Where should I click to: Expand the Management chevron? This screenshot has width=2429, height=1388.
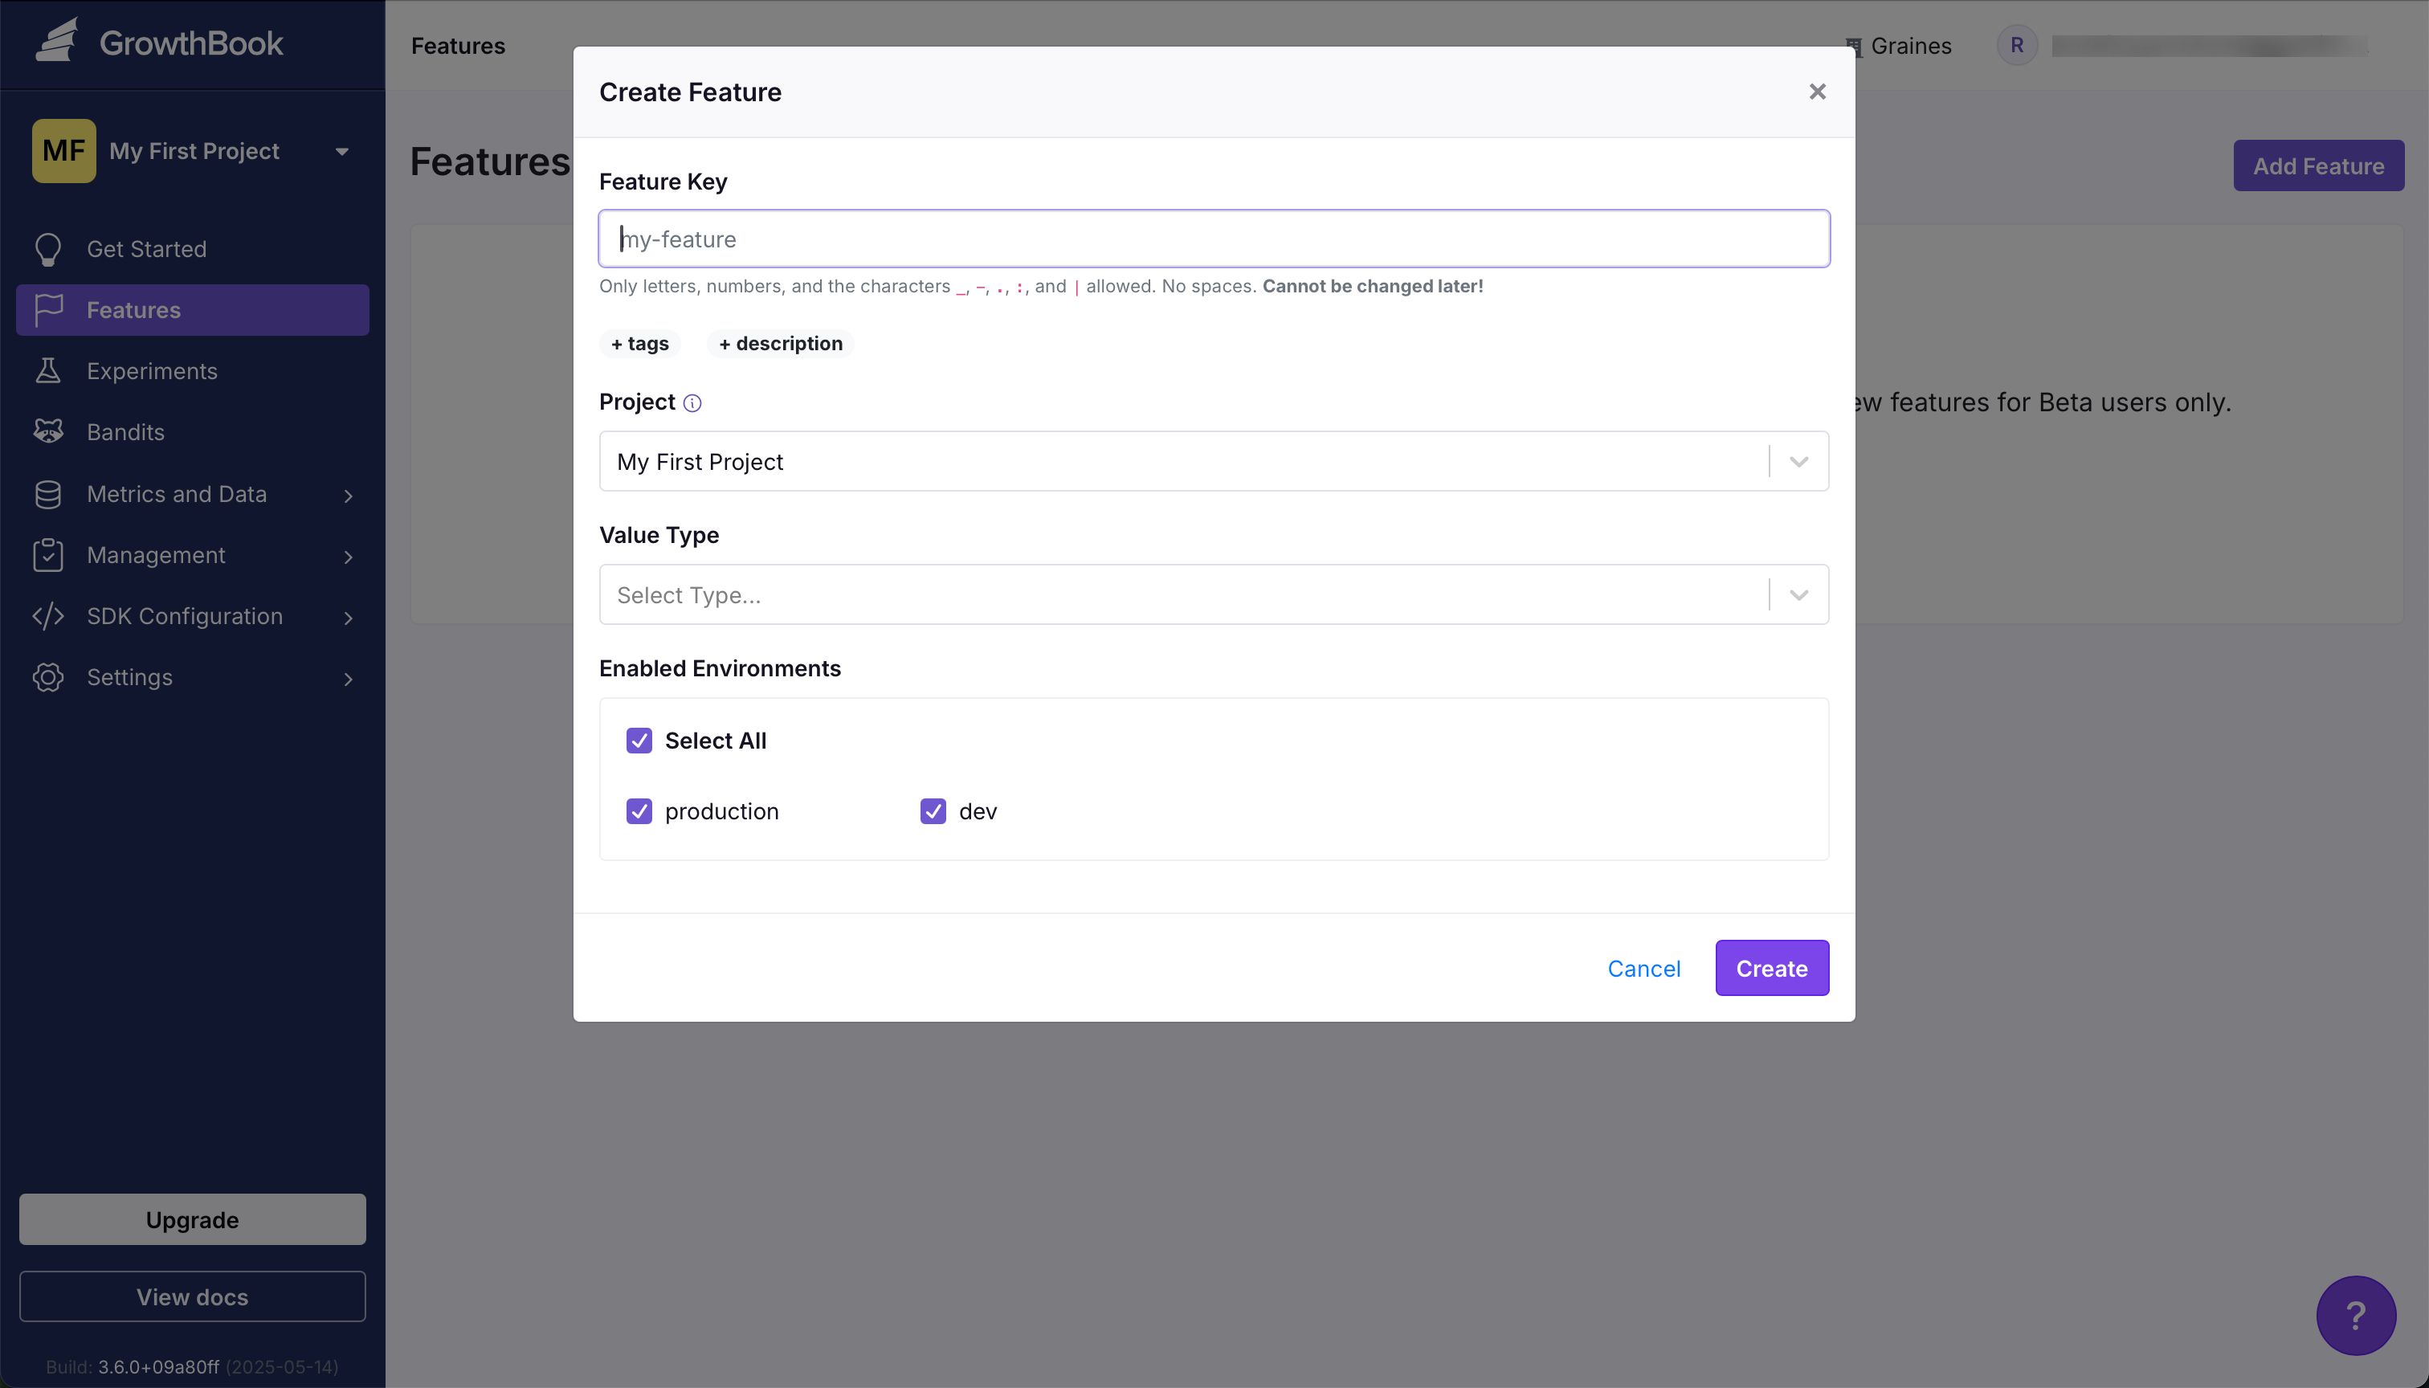[x=348, y=557]
